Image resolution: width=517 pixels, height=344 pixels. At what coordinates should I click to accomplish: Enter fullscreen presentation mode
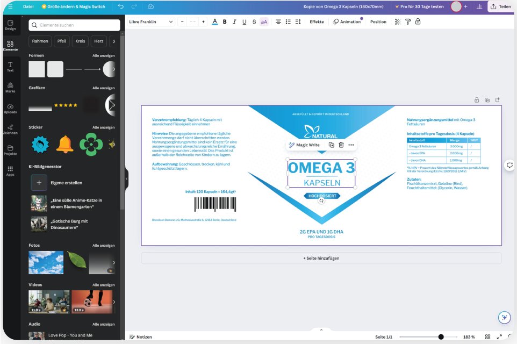click(499, 337)
